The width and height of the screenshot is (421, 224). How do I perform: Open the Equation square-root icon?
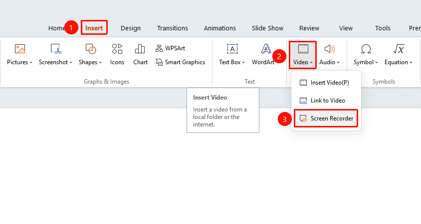pyautogui.click(x=399, y=49)
